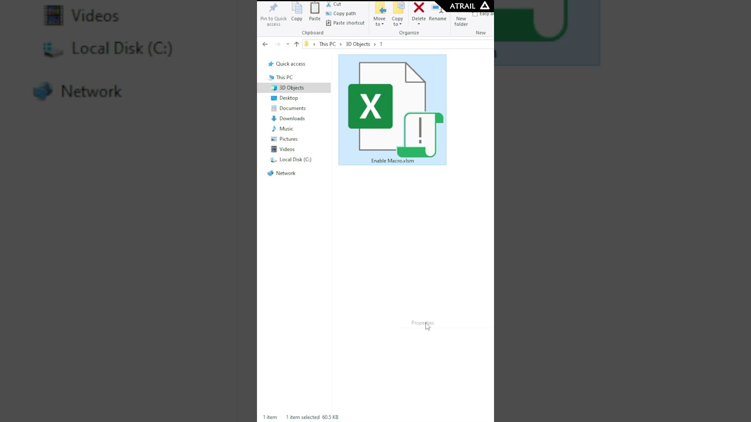The width and height of the screenshot is (751, 422).
Task: Click This PC in the address bar
Action: coord(327,44)
